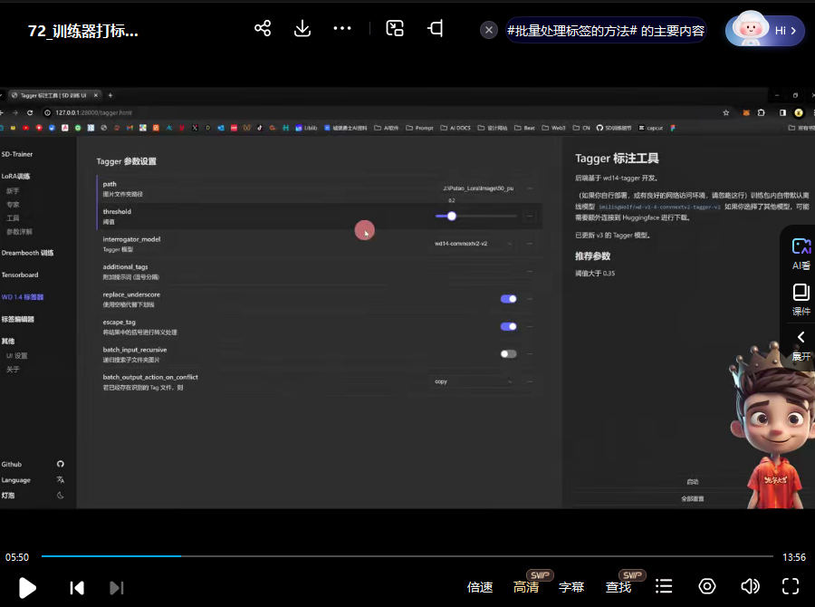Click the AI看 assistant icon

click(x=801, y=253)
